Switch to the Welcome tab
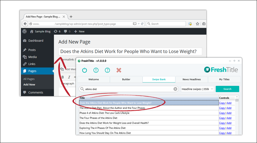Viewport: 257px width, 143px height. pyautogui.click(x=94, y=79)
